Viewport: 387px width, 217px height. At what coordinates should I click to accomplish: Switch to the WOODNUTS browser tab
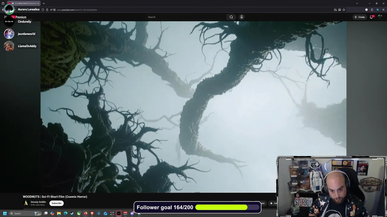pyautogui.click(x=25, y=3)
